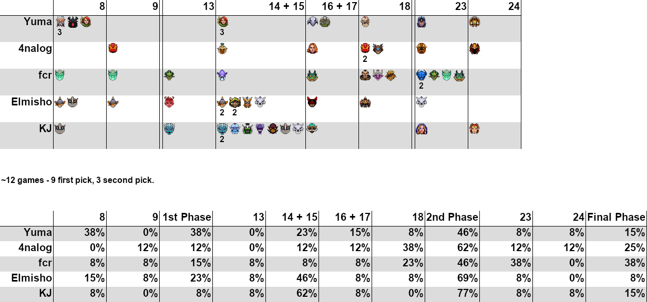This screenshot has width=647, height=302.
Task: Select KJ's 77% 2nd Phase cell
Action: point(467,293)
